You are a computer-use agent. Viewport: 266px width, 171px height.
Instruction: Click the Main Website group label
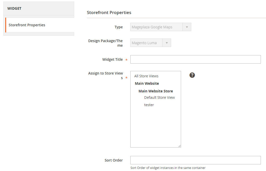pos(147,83)
